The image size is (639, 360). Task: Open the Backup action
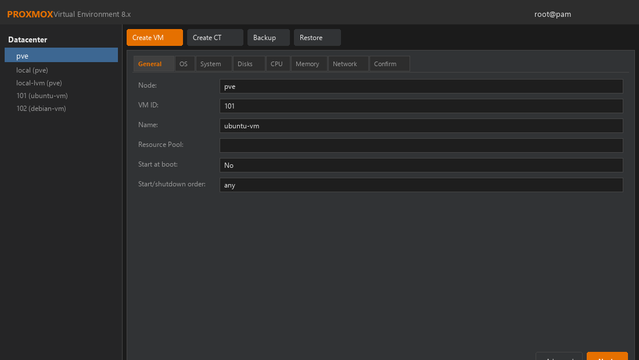click(x=268, y=38)
